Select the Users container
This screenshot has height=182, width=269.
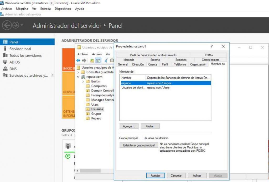pos(95,104)
